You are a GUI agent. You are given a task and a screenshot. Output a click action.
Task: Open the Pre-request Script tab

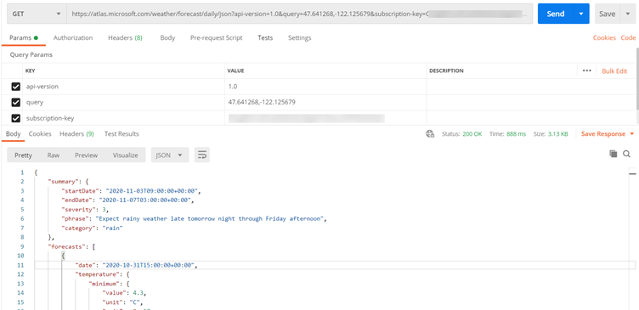tap(217, 38)
